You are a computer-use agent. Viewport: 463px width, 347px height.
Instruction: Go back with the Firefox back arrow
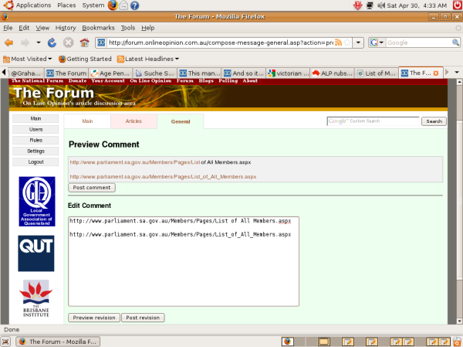coord(8,43)
